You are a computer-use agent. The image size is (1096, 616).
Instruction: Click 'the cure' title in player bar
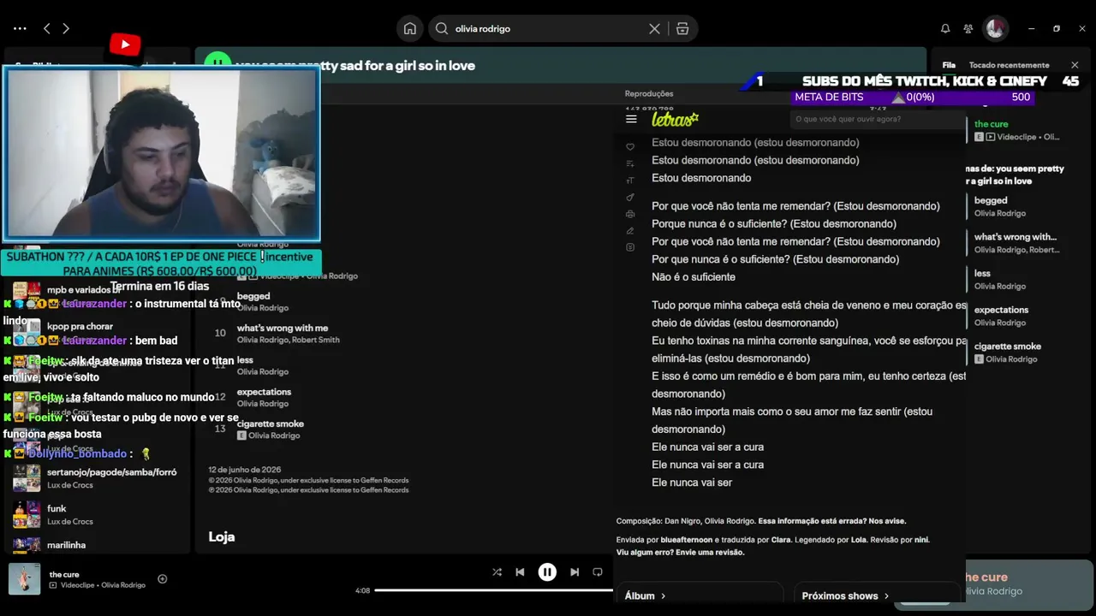[x=64, y=574]
